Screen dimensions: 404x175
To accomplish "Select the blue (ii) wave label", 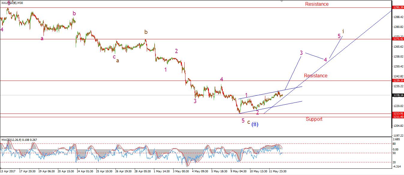I will [255, 124].
